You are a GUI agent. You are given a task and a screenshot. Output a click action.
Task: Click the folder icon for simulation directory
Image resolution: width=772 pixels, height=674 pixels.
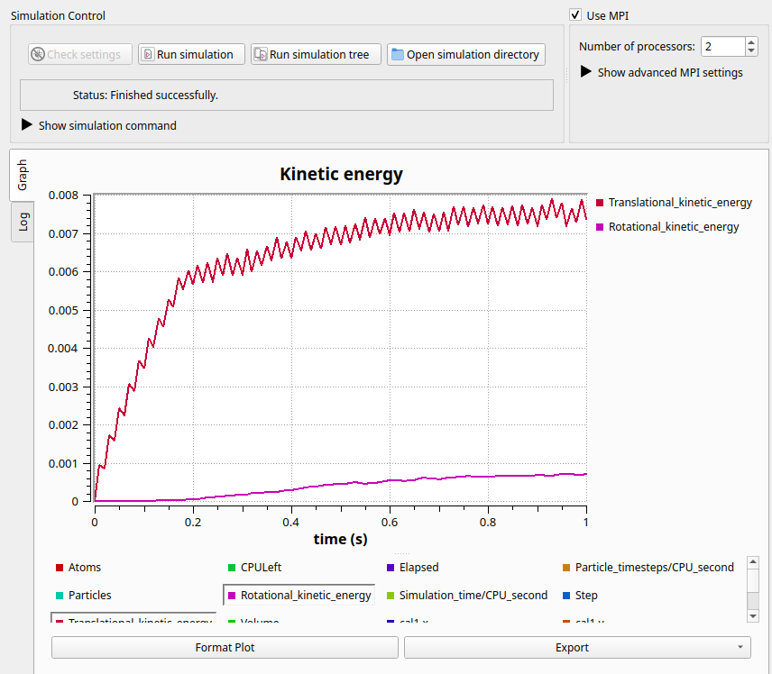398,54
